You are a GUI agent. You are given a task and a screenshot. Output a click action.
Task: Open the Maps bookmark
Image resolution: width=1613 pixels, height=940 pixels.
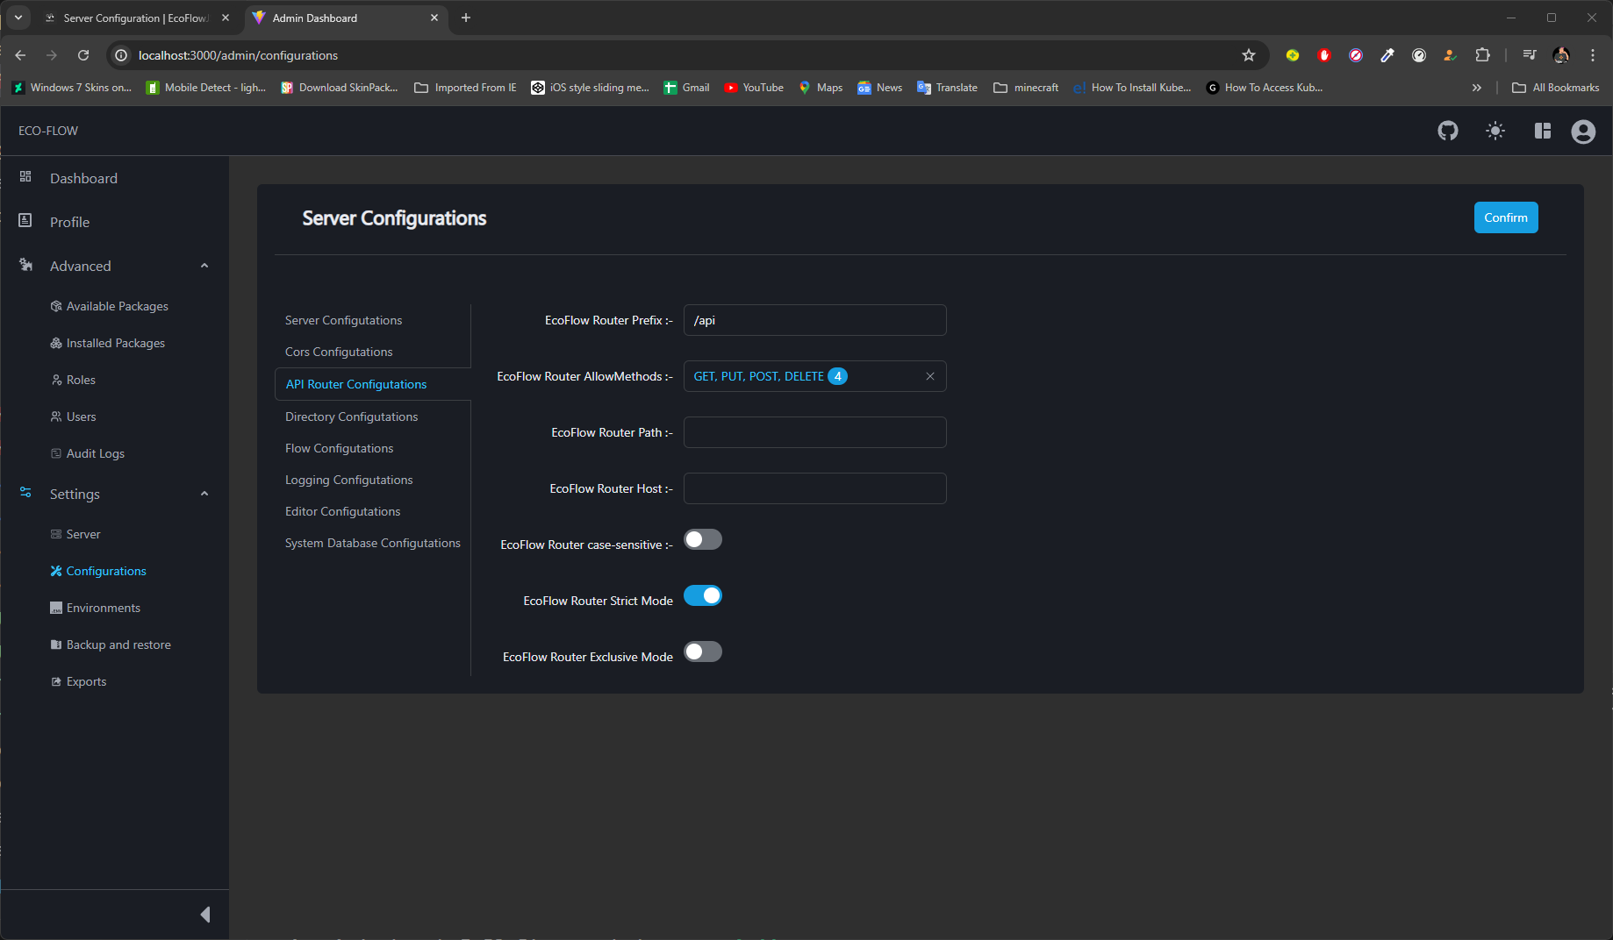(x=821, y=88)
